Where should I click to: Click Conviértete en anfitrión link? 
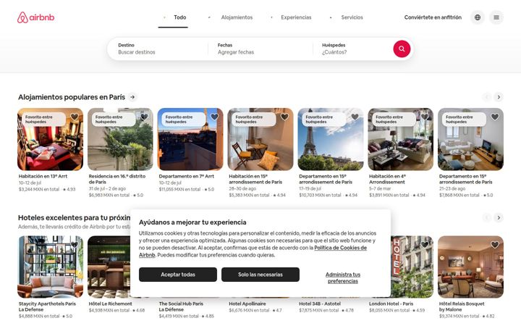(x=433, y=17)
